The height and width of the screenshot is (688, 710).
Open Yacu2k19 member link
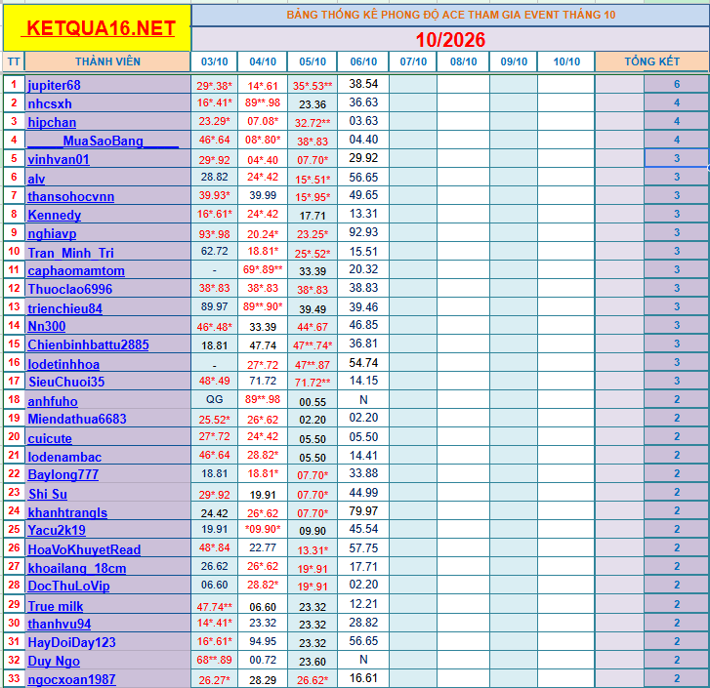coord(57,530)
